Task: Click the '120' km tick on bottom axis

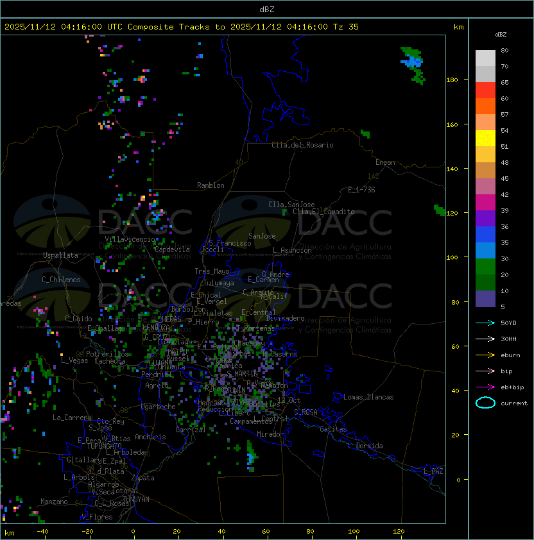Action: click(x=399, y=531)
